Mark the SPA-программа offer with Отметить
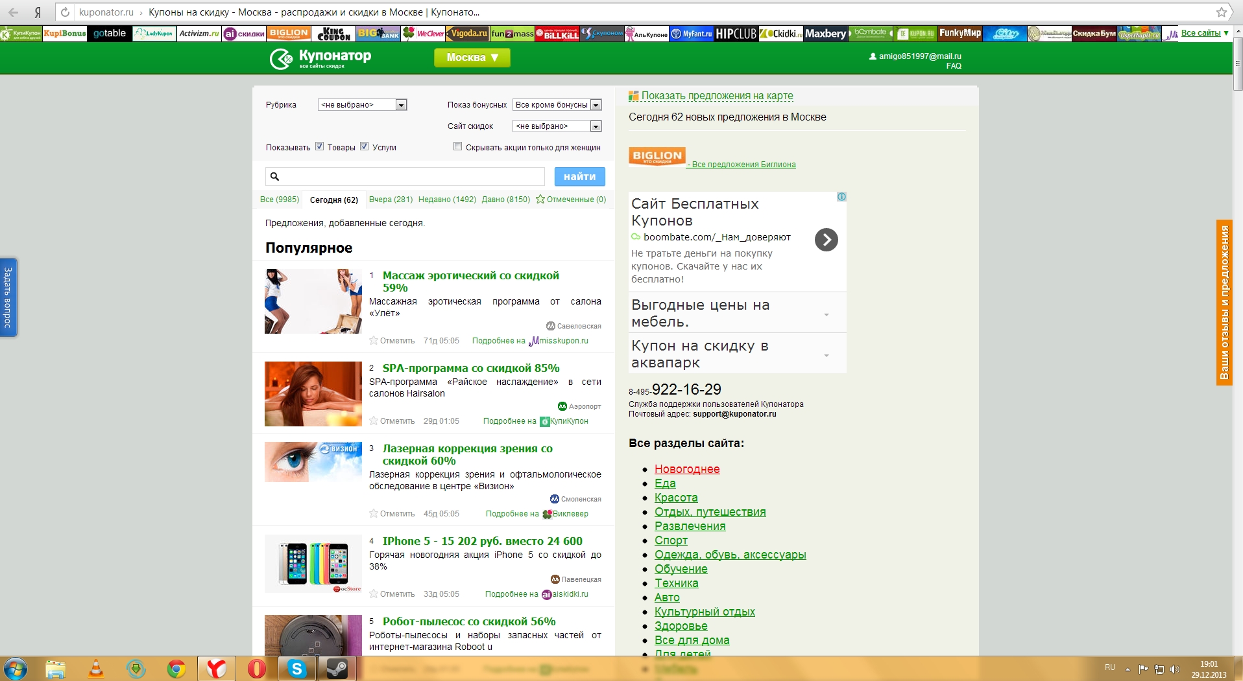The image size is (1243, 681). pyautogui.click(x=392, y=421)
